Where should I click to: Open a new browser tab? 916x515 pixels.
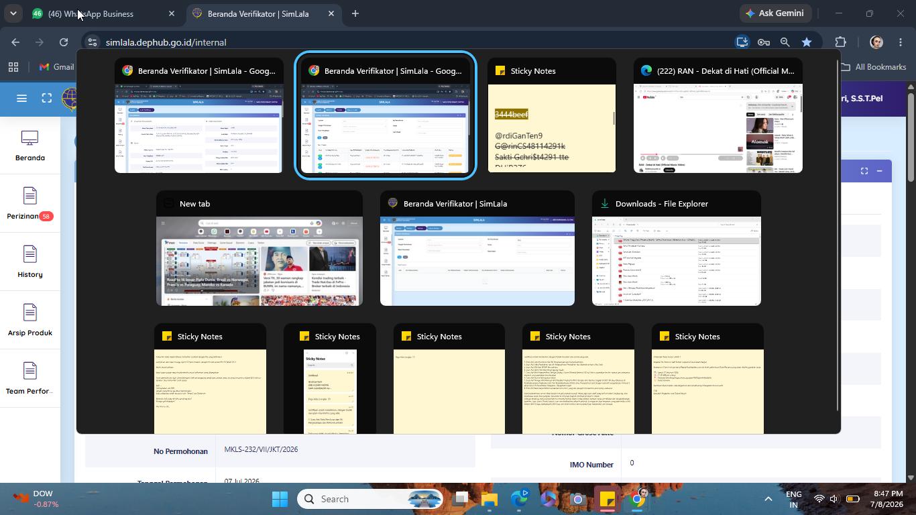[x=355, y=13]
